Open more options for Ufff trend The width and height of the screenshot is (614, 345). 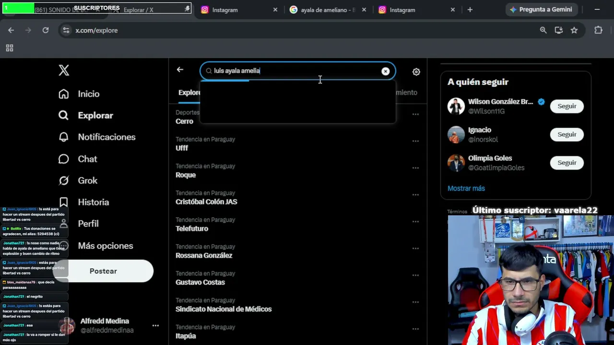pos(415,141)
